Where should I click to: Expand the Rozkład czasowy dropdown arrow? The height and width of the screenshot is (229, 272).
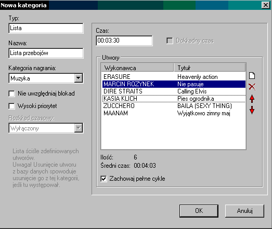[x=79, y=128]
